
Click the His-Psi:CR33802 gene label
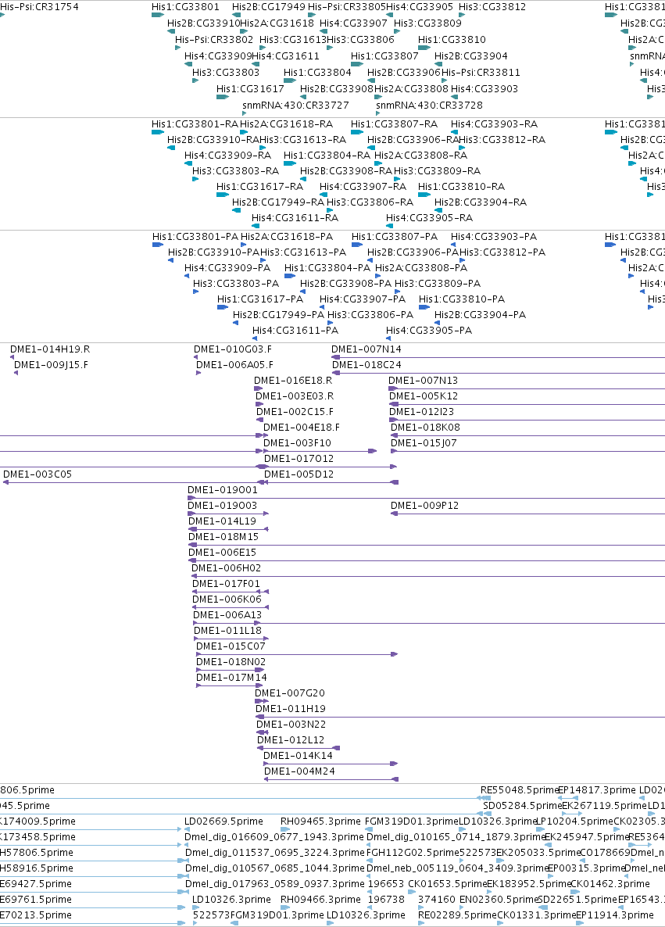click(214, 40)
